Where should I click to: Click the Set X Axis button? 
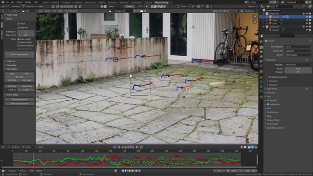(12, 80)
